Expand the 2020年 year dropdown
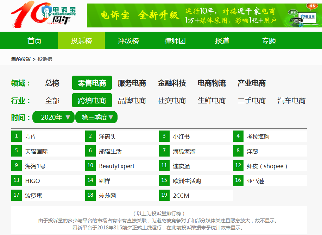The image size is (322, 235). click(53, 117)
